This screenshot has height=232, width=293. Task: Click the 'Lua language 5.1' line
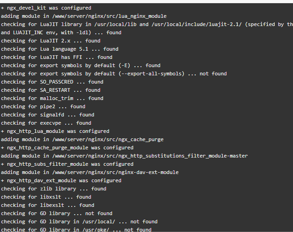coord(60,49)
